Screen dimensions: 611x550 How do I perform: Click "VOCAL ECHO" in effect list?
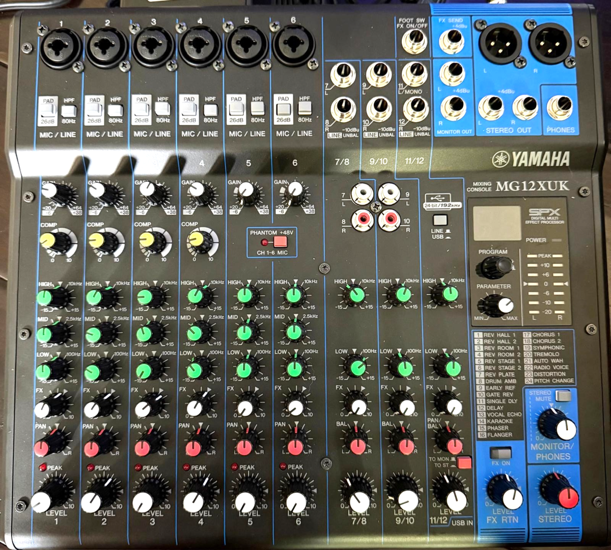504,415
